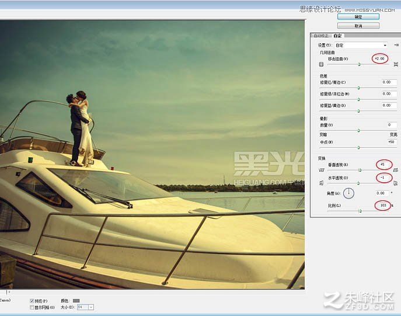Enable the 显示网格 show grid checkbox
The image size is (401, 316).
pos(32,307)
